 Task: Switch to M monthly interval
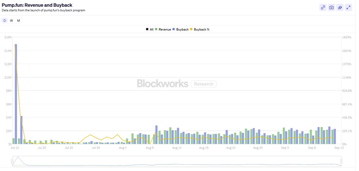tap(19, 20)
